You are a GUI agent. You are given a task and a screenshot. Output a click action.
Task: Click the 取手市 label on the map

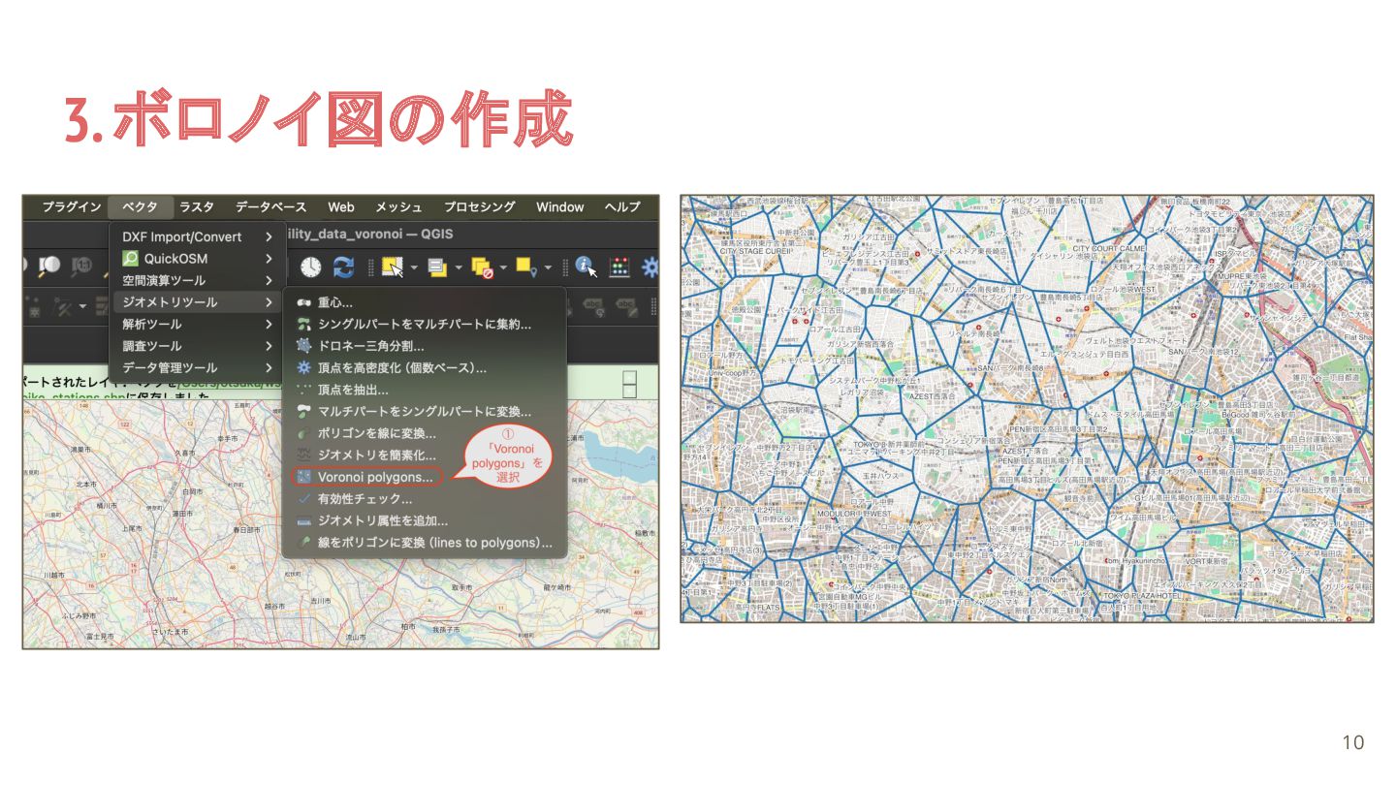coord(461,588)
